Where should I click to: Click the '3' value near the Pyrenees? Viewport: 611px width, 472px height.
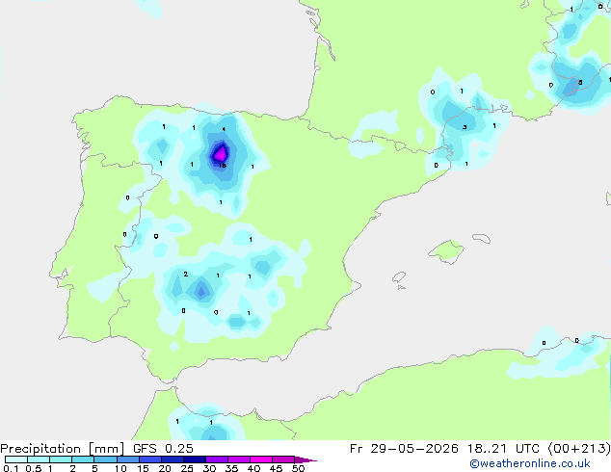[465, 127]
